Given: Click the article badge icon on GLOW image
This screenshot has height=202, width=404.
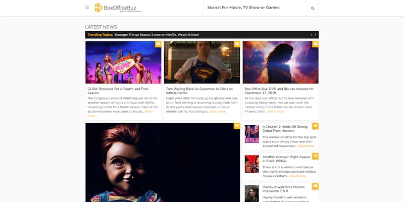Looking at the screenshot, I should [x=158, y=44].
